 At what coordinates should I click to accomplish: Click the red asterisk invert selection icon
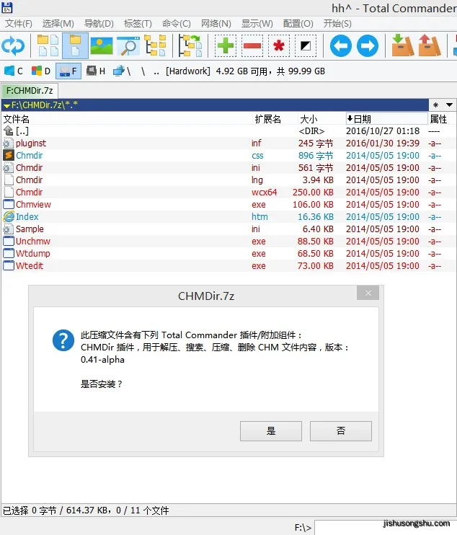(279, 45)
